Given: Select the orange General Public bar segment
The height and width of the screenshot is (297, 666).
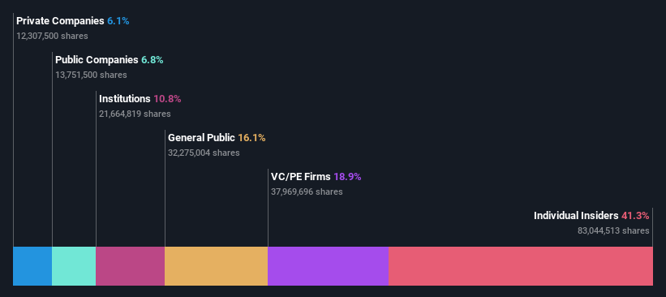Looking at the screenshot, I should (217, 266).
